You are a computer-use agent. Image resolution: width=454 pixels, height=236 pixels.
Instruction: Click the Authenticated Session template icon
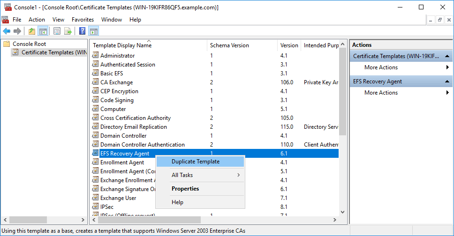pos(95,64)
